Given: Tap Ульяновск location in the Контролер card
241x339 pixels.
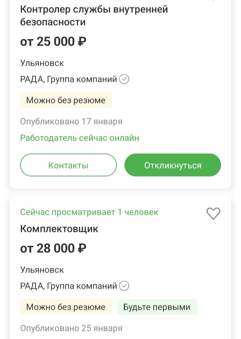Looking at the screenshot, I should click(x=42, y=63).
